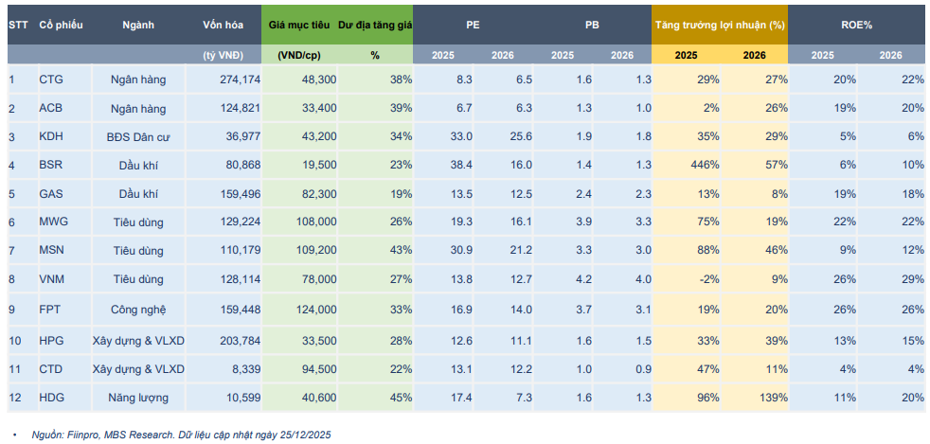Select the MWG ticker cell

pos(52,222)
